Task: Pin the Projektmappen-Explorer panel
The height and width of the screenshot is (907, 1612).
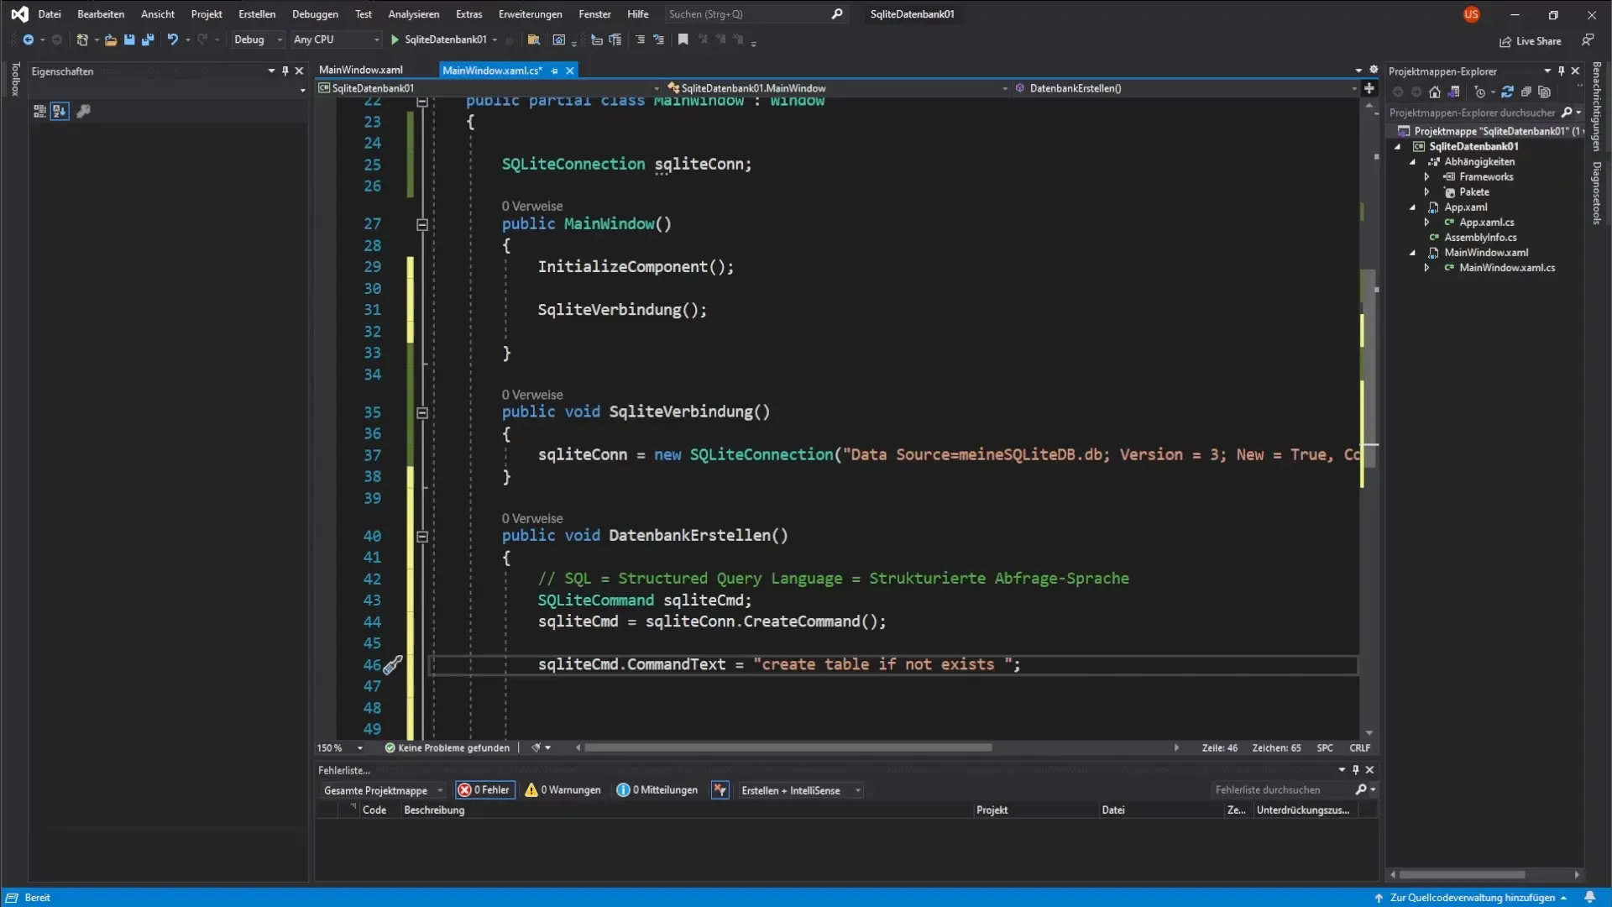Action: 1562,71
